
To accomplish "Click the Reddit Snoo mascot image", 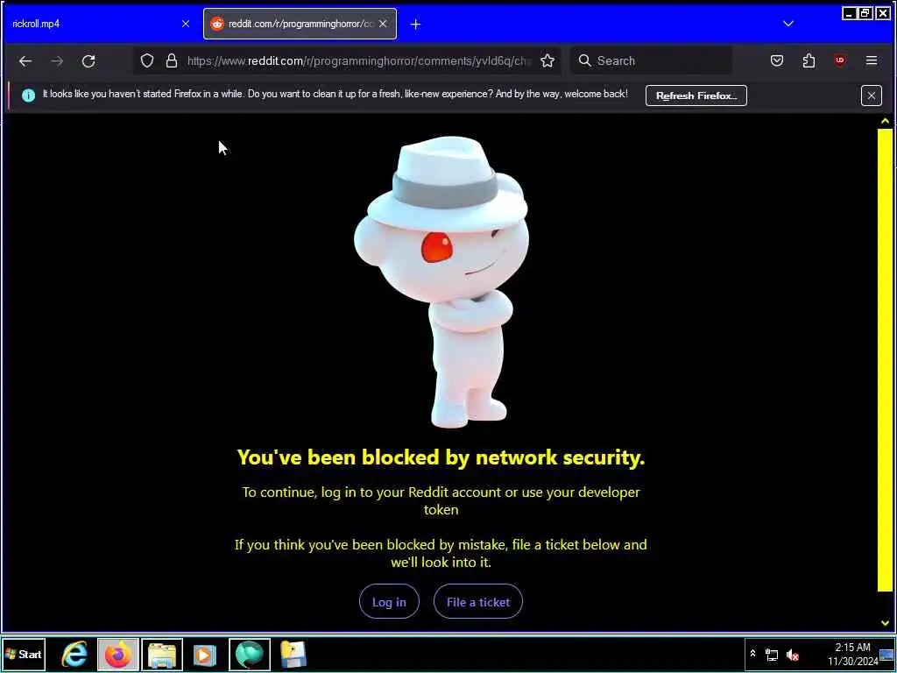I will tap(441, 281).
